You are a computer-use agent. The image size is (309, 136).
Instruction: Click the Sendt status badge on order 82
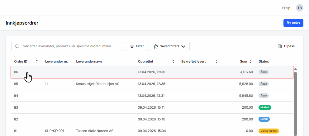point(264,119)
